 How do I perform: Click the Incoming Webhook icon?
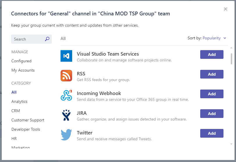66,95
